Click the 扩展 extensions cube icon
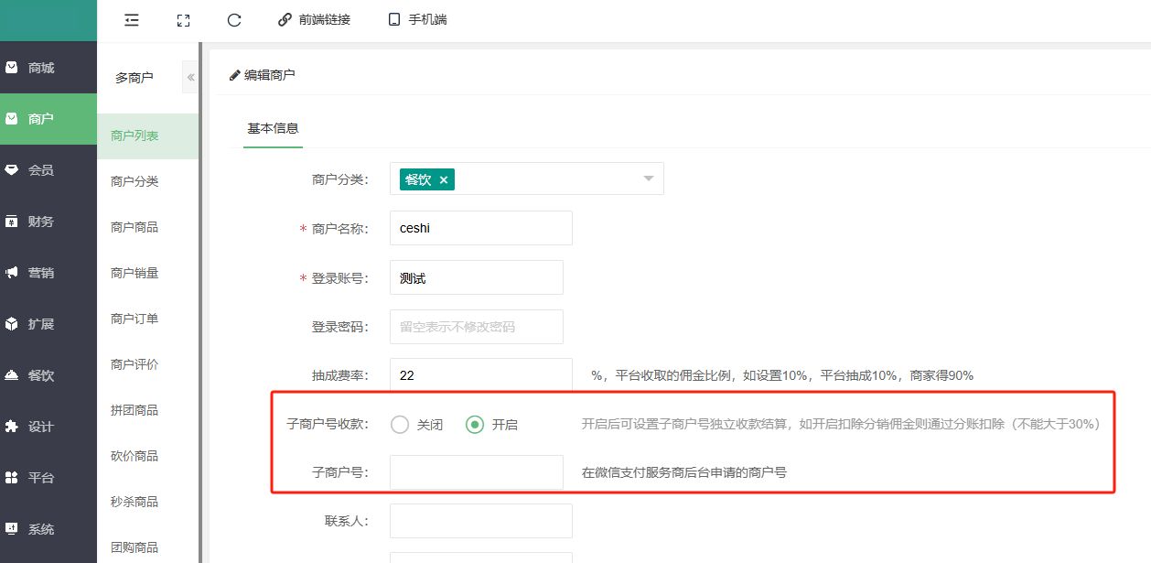 (12, 323)
